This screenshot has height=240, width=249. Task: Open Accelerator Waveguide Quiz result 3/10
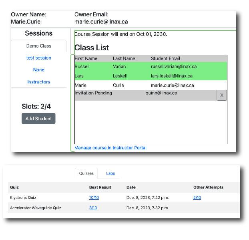point(93,208)
